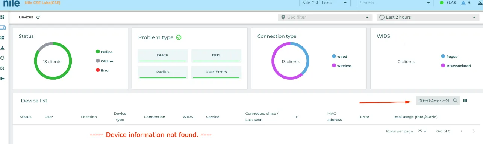Sort by Service column header

(213, 117)
